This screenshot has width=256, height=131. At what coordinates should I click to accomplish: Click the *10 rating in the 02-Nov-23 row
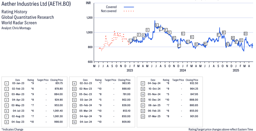pos(99,89)
